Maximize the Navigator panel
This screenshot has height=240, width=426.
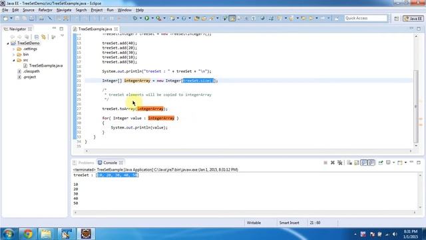tap(61, 29)
